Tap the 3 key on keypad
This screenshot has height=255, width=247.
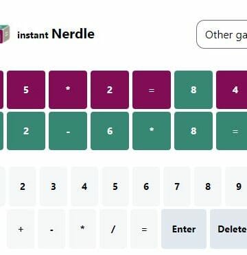point(54,186)
